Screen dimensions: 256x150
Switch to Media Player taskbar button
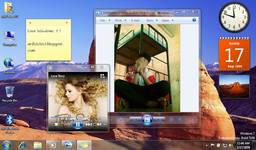(x=53, y=145)
